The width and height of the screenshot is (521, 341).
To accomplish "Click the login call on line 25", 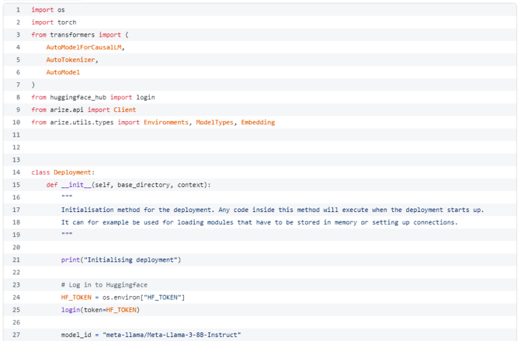I will (x=71, y=310).
